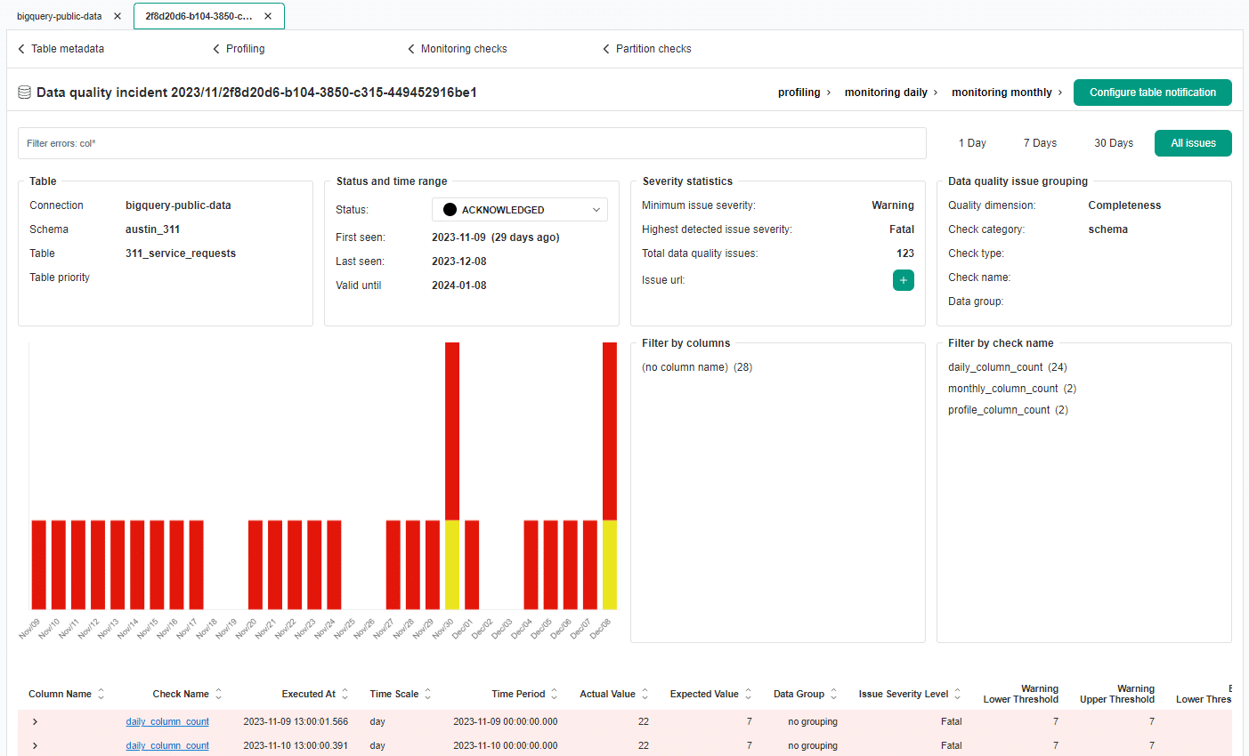This screenshot has height=756, width=1249.
Task: Click the sort icon on Issue Severity Level column
Action: click(956, 694)
